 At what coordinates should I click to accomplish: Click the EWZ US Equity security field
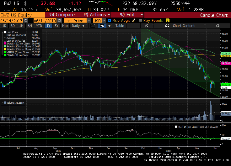coord(23,15)
